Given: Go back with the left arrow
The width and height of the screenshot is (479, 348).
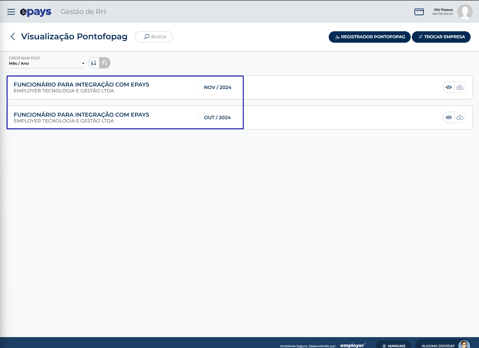Looking at the screenshot, I should click(x=13, y=37).
